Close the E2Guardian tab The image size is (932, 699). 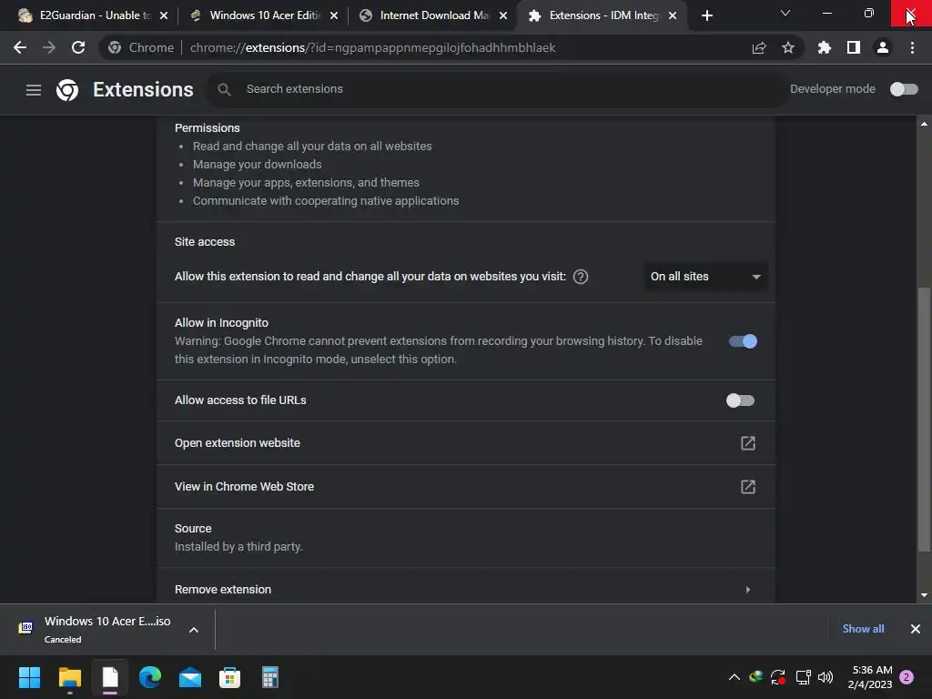pos(164,15)
